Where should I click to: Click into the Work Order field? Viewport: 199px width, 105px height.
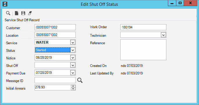[143, 27]
